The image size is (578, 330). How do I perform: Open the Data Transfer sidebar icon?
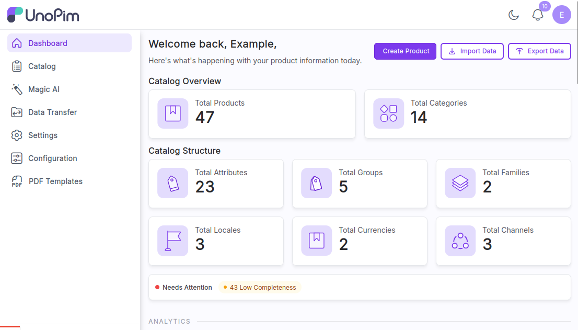tap(17, 112)
